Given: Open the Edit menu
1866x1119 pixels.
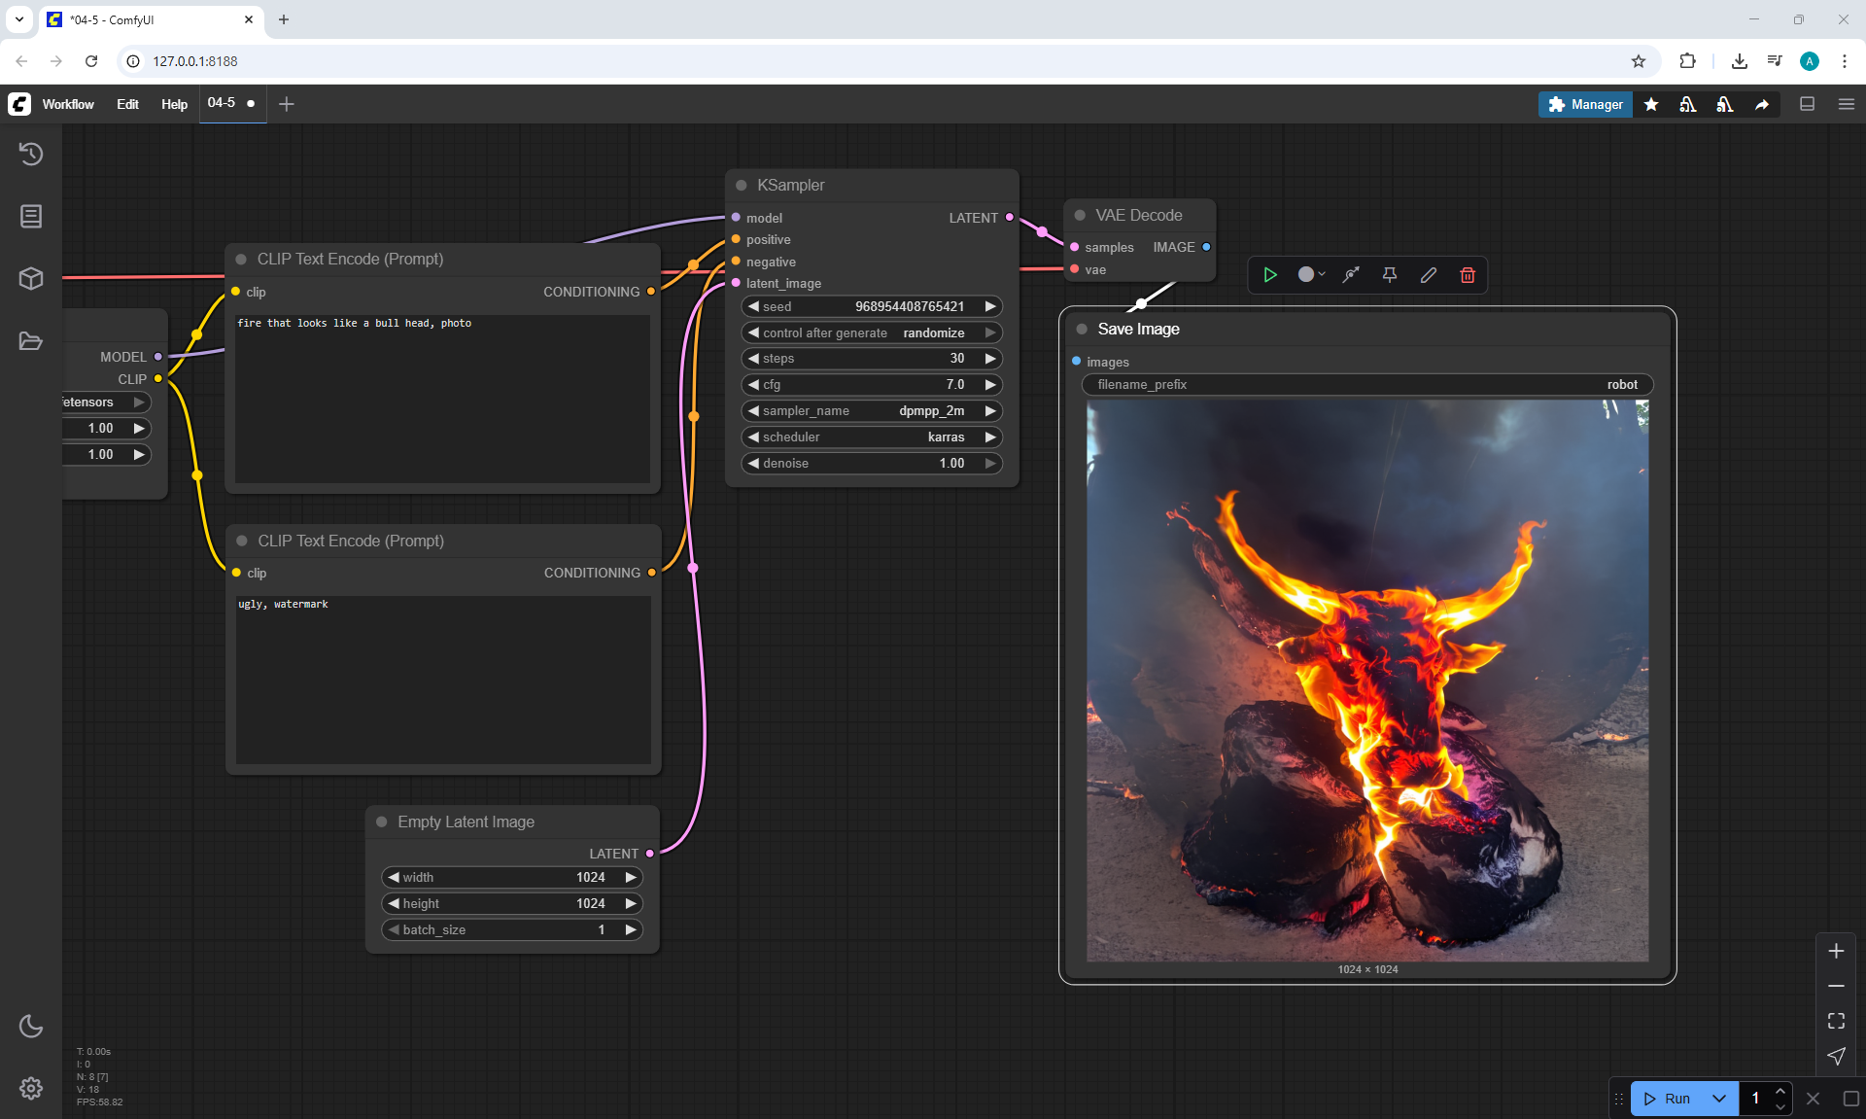Looking at the screenshot, I should point(127,104).
